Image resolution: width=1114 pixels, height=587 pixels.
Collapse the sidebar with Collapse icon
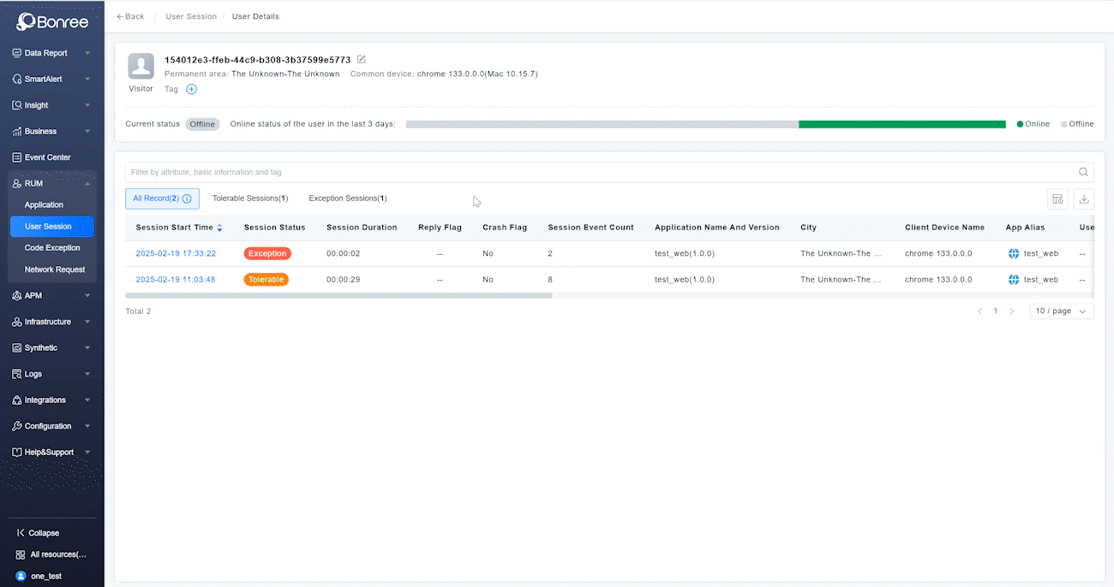click(21, 533)
